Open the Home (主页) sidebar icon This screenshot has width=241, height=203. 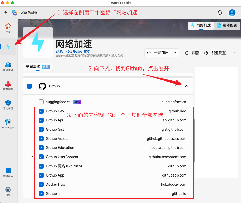coord(8,28)
